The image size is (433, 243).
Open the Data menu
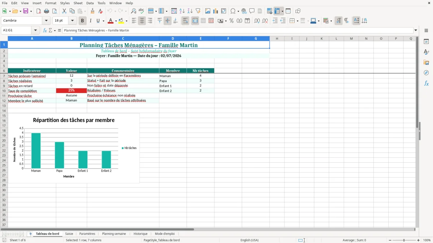point(90,3)
